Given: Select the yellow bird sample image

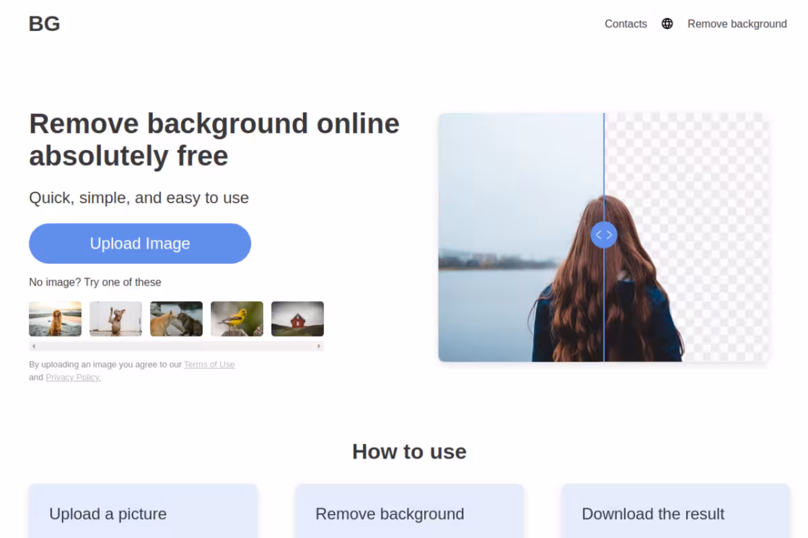Looking at the screenshot, I should point(237,319).
